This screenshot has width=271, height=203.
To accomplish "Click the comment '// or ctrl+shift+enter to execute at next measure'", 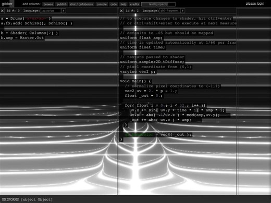I will pos(178,23).
